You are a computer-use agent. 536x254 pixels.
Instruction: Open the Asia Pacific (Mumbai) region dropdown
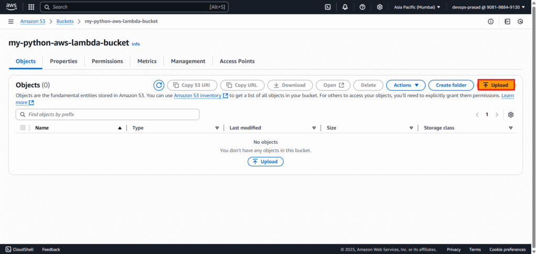(x=417, y=7)
